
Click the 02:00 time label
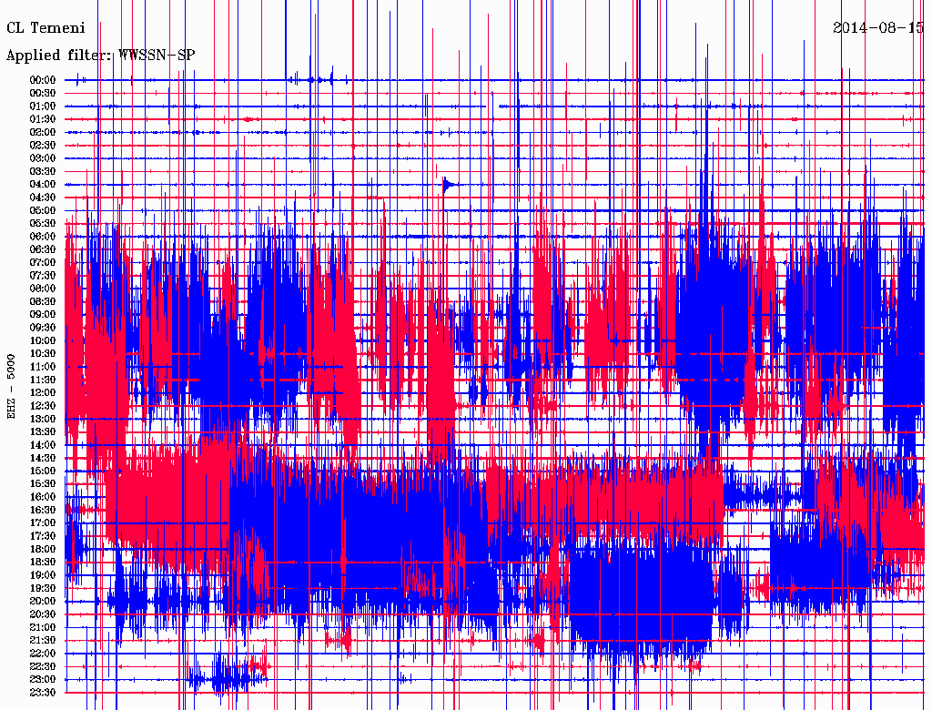[43, 132]
